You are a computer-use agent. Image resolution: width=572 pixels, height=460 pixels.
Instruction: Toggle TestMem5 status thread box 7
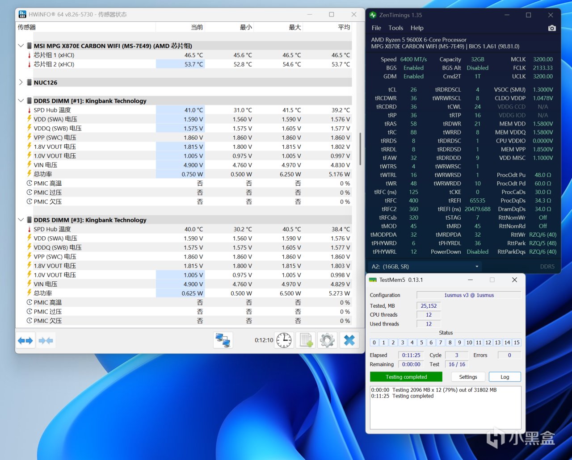click(x=441, y=343)
